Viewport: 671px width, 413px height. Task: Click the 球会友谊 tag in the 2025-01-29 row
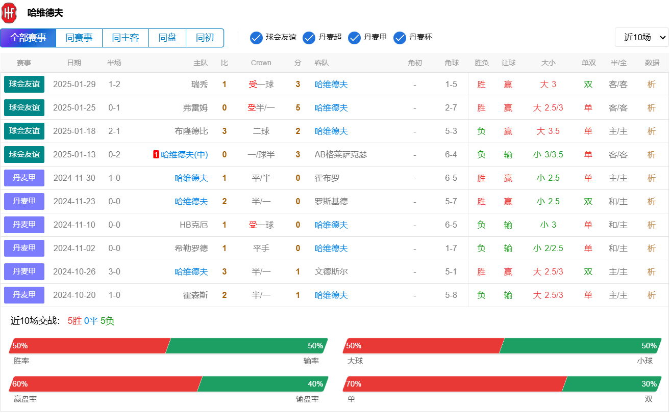24,84
